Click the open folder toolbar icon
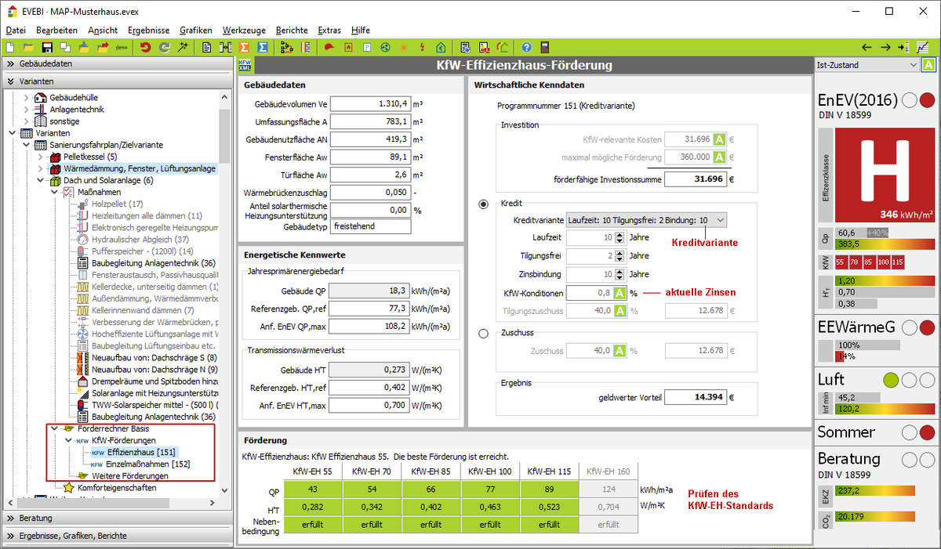This screenshot has height=549, width=941. tap(29, 47)
